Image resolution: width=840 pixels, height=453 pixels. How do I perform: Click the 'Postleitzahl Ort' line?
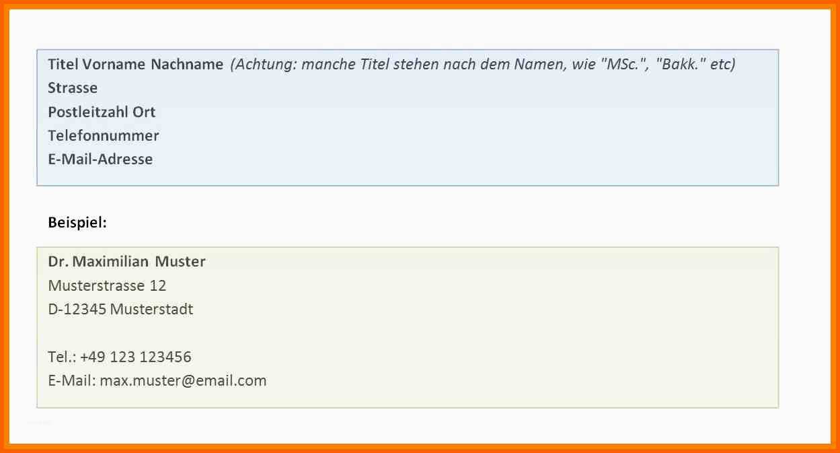pyautogui.click(x=102, y=112)
